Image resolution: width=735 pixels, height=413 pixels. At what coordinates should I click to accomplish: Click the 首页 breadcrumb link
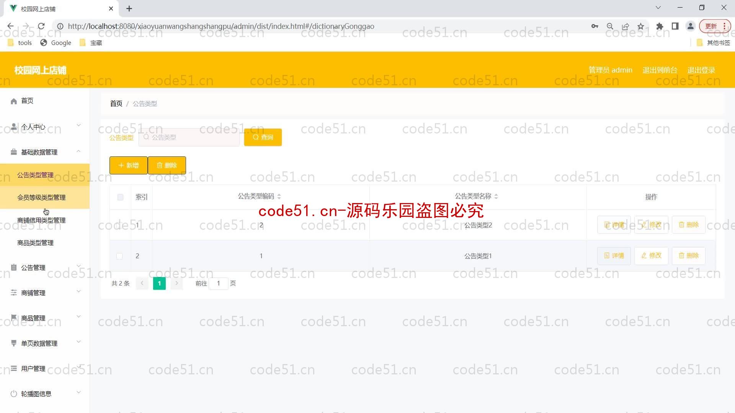click(116, 104)
